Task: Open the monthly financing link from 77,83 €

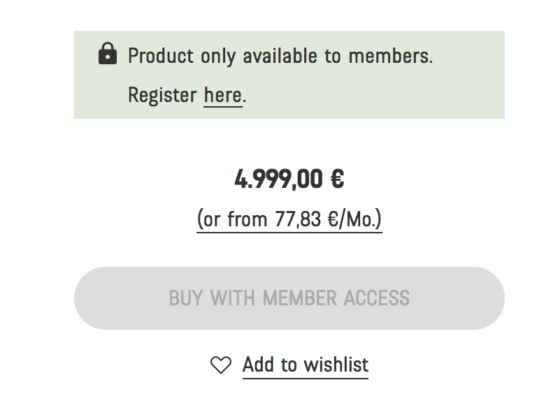Action: tap(289, 219)
